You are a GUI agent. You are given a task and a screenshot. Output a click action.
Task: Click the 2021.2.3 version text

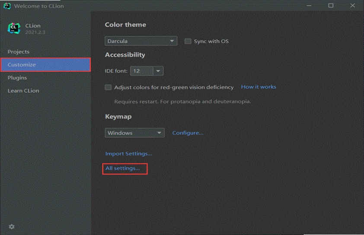(35, 32)
